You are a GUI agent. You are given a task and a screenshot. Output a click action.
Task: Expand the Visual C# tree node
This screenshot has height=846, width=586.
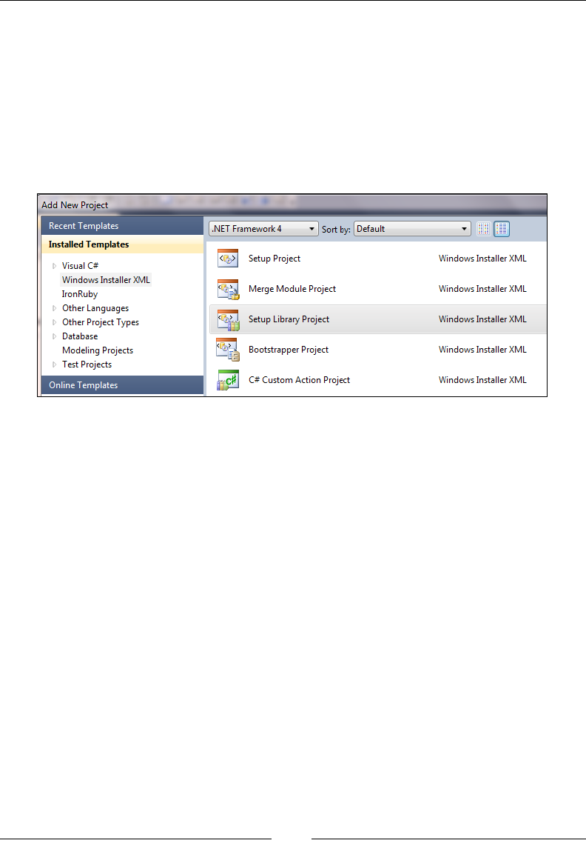(55, 266)
